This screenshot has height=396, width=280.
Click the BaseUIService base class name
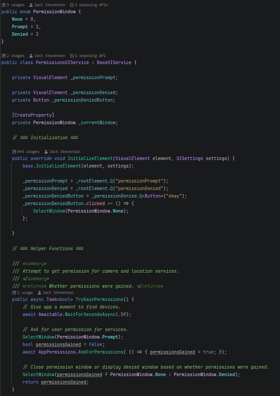(114, 62)
